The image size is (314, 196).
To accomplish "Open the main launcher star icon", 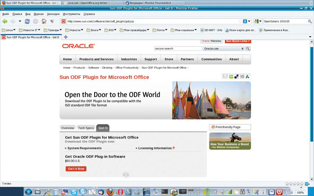I will click(28, 192).
